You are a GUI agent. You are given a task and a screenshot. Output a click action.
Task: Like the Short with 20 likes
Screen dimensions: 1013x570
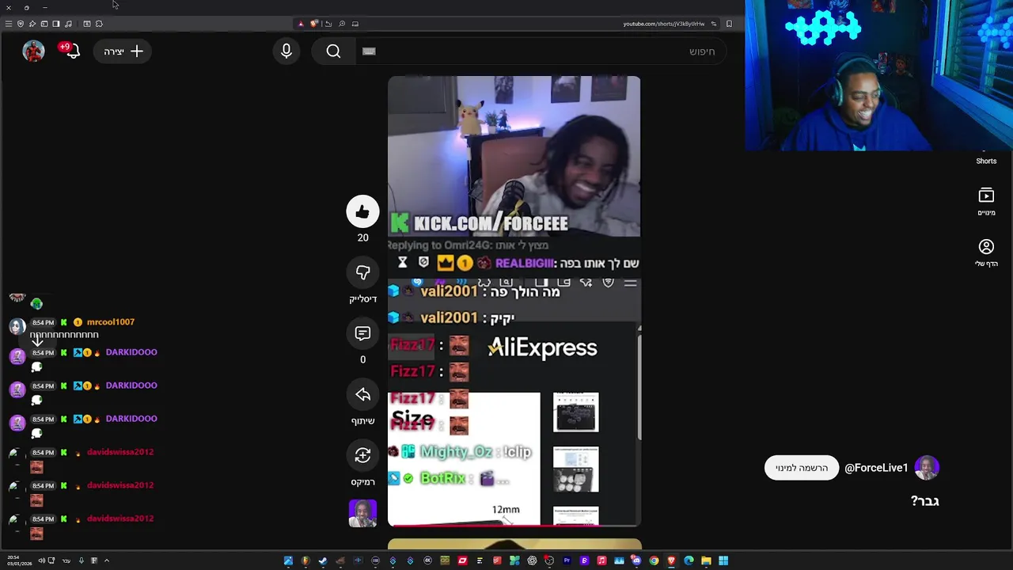coord(362,211)
